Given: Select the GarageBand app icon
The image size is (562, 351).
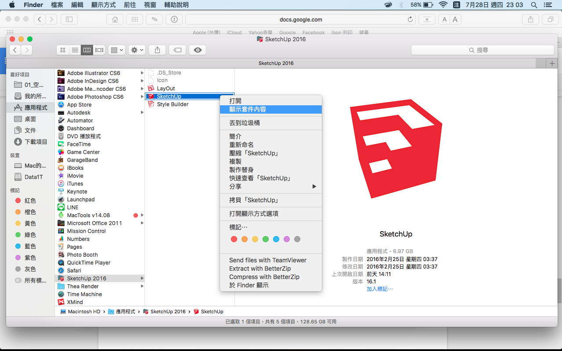Looking at the screenshot, I should 61,160.
